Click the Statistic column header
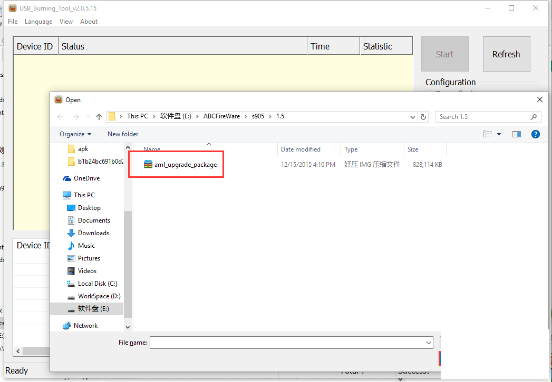Viewport: 552px width, 382px height. click(386, 46)
